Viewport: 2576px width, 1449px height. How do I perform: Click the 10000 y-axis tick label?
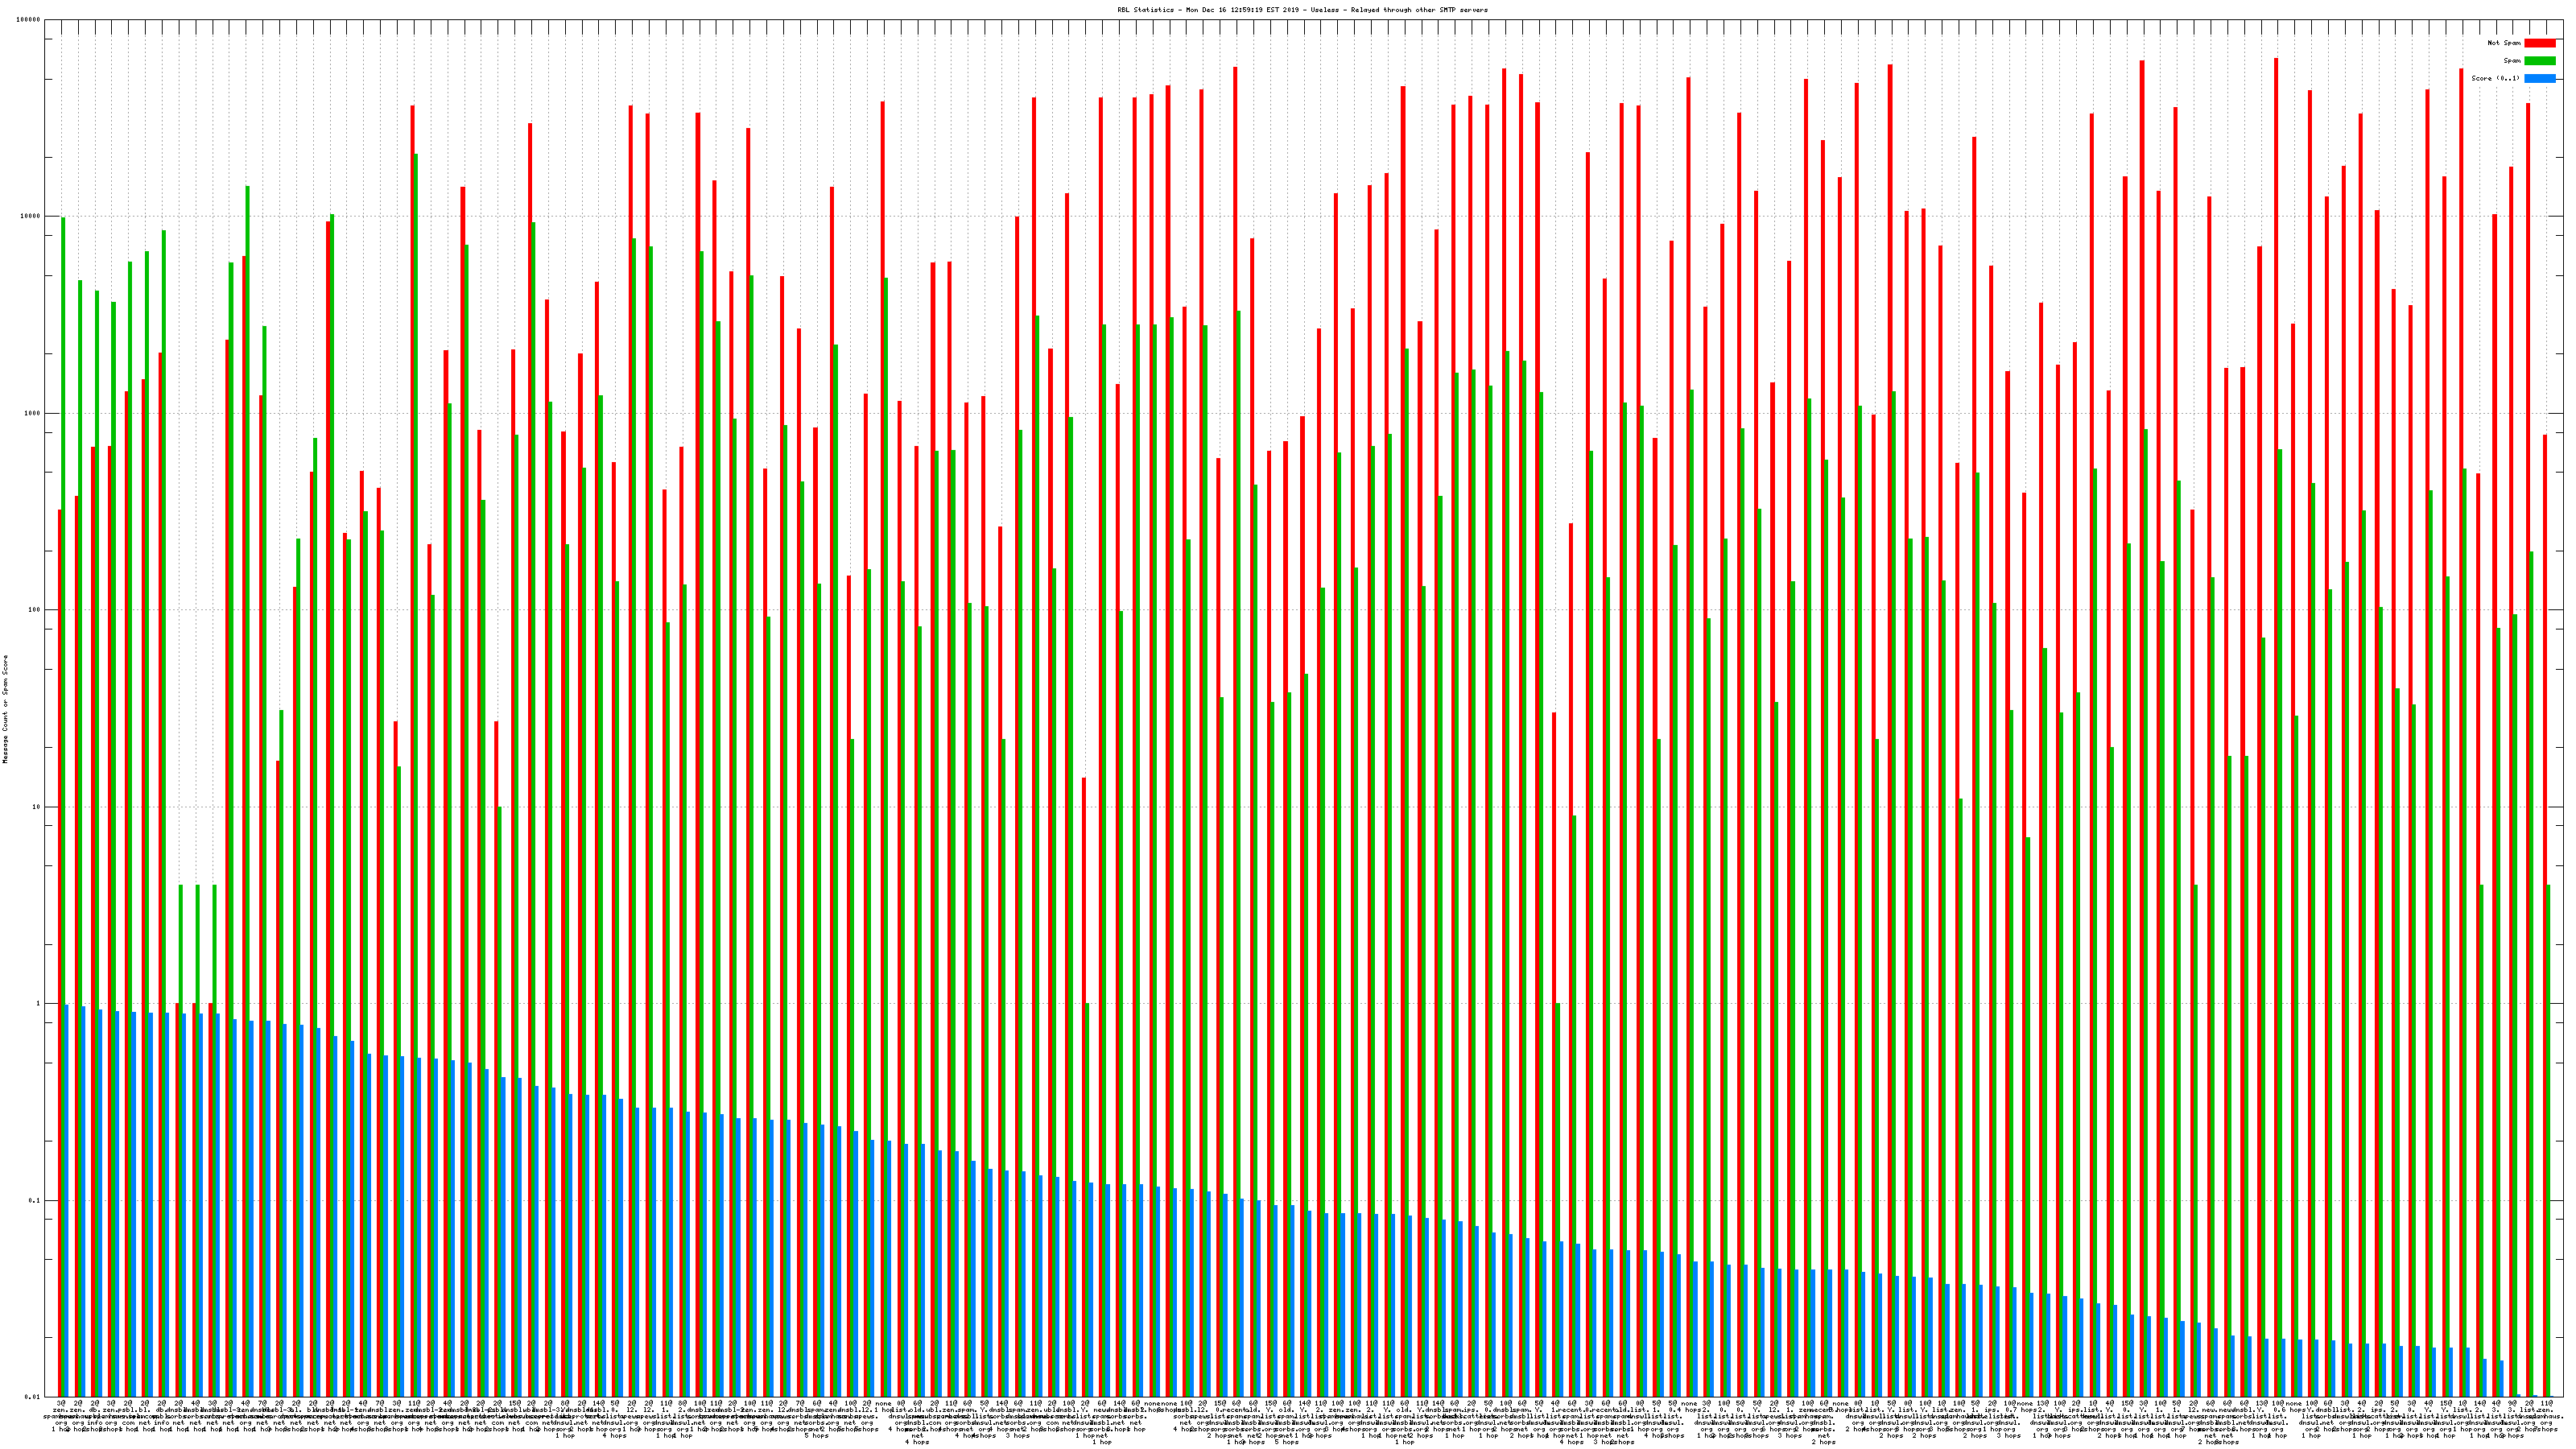click(31, 217)
